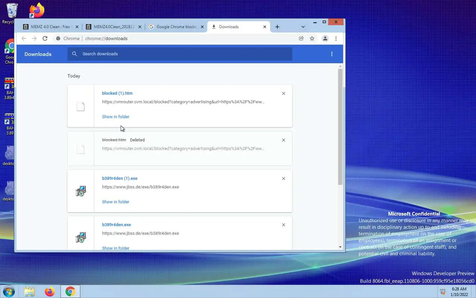The image size is (476, 298).
Task: Click the Chrome taskbar button
Action: tap(70, 292)
